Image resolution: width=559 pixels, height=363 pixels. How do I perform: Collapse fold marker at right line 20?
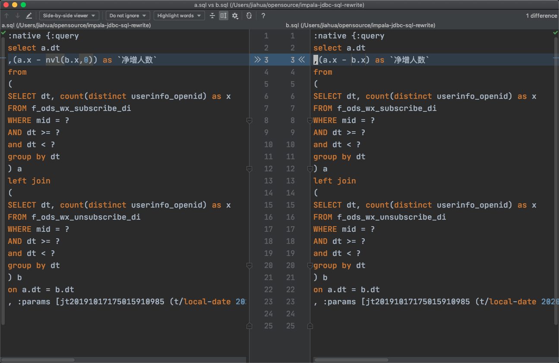[x=310, y=265]
